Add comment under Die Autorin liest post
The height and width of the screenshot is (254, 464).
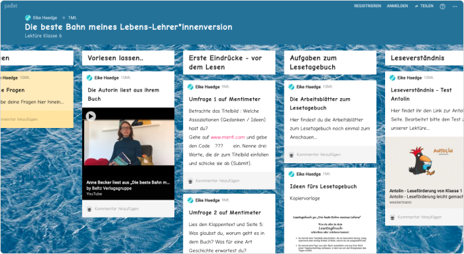pos(117,209)
